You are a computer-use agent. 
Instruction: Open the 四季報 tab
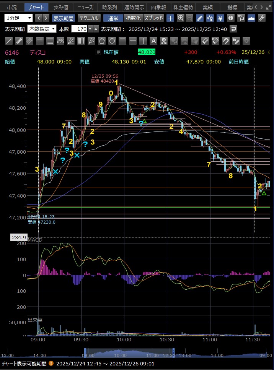point(158,7)
